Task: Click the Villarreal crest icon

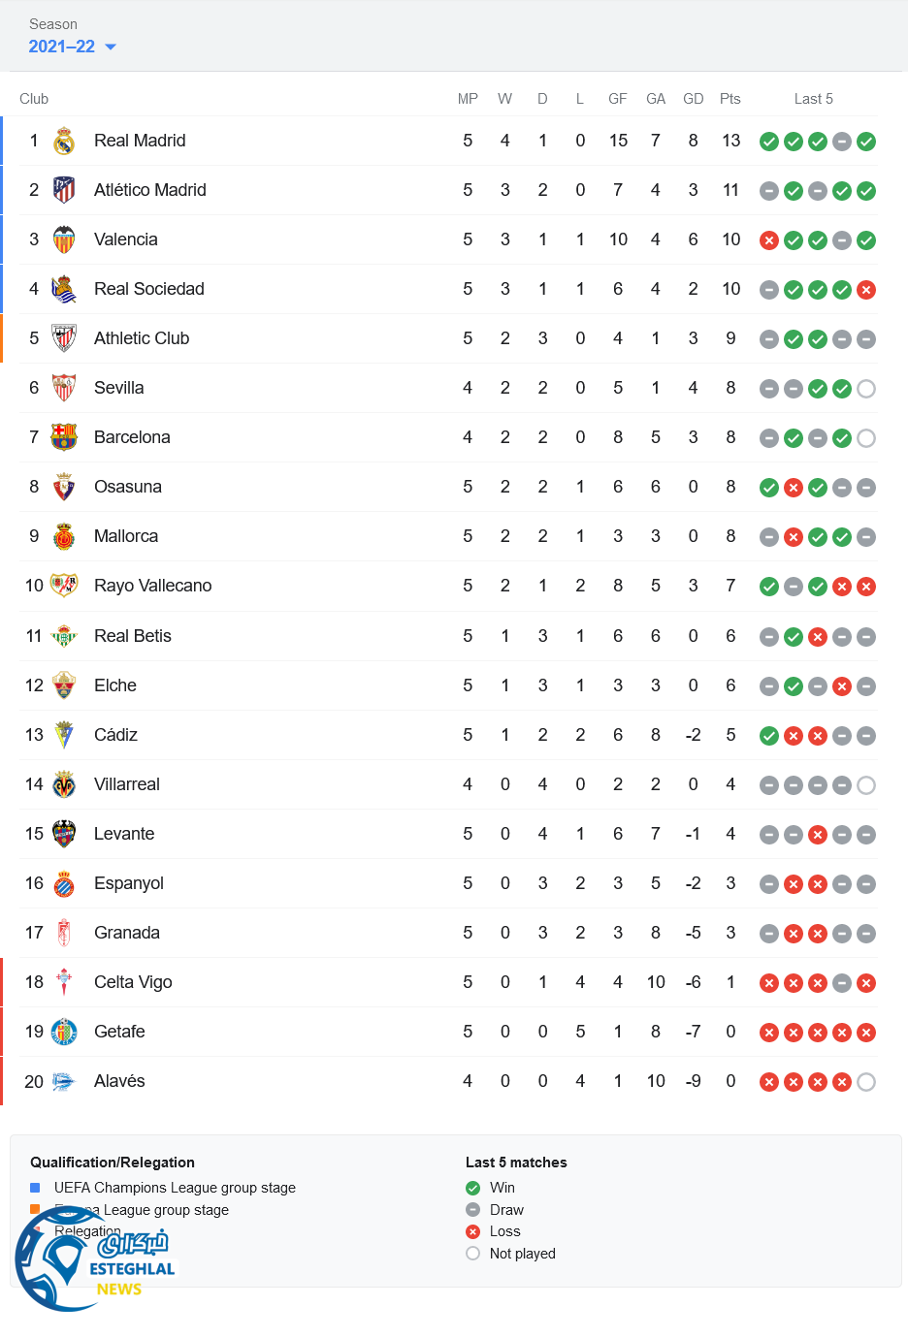Action: pyautogui.click(x=64, y=784)
